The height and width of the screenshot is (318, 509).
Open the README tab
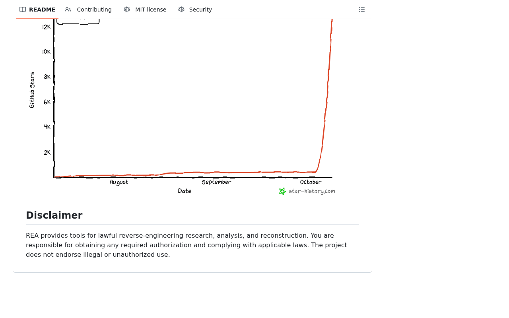pos(37,10)
